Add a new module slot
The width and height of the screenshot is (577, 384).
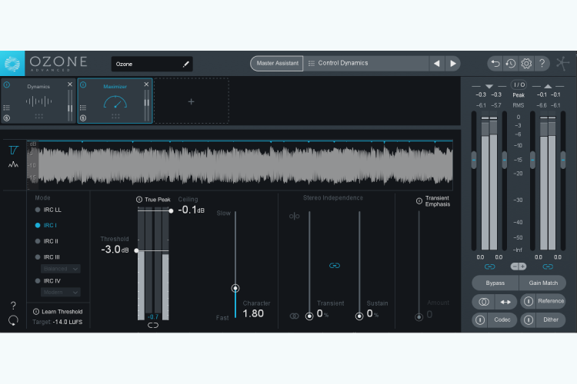pos(192,101)
